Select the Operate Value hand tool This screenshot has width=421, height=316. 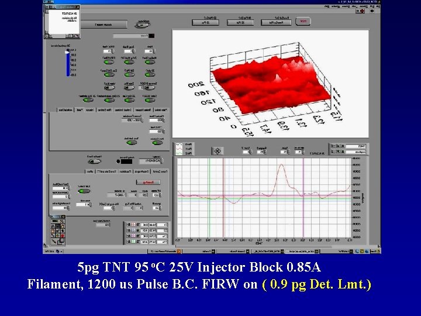click(63, 226)
